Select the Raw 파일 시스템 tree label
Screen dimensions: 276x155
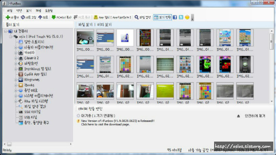point(36,101)
